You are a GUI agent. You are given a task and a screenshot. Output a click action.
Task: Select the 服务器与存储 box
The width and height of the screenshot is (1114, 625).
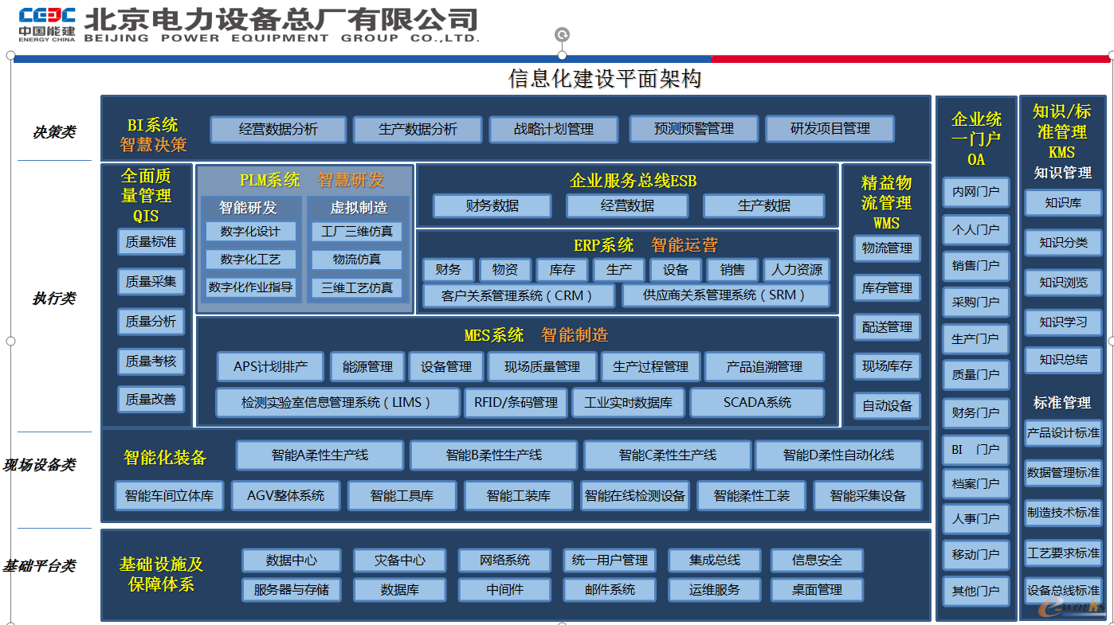[x=291, y=590]
